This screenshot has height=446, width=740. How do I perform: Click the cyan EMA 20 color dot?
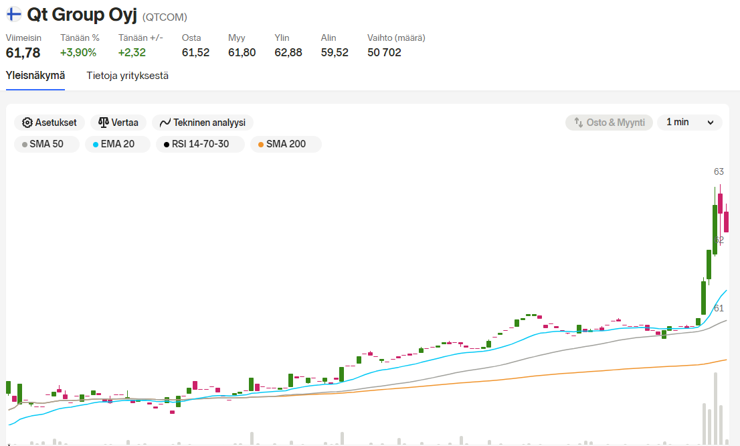click(x=96, y=145)
